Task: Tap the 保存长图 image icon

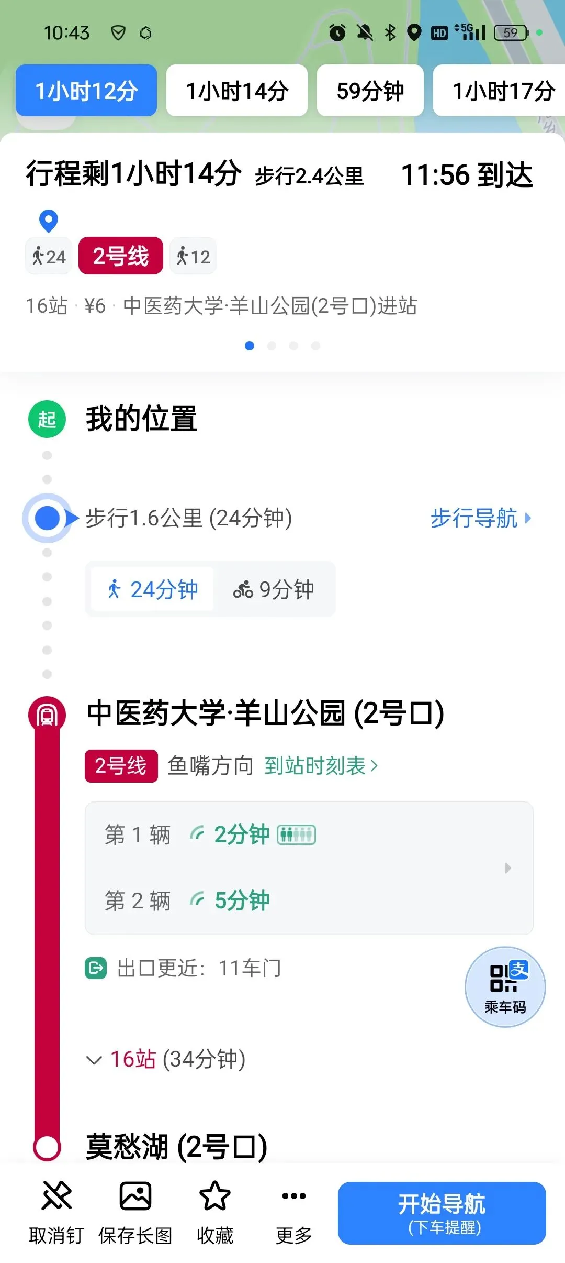Action: point(135,1195)
